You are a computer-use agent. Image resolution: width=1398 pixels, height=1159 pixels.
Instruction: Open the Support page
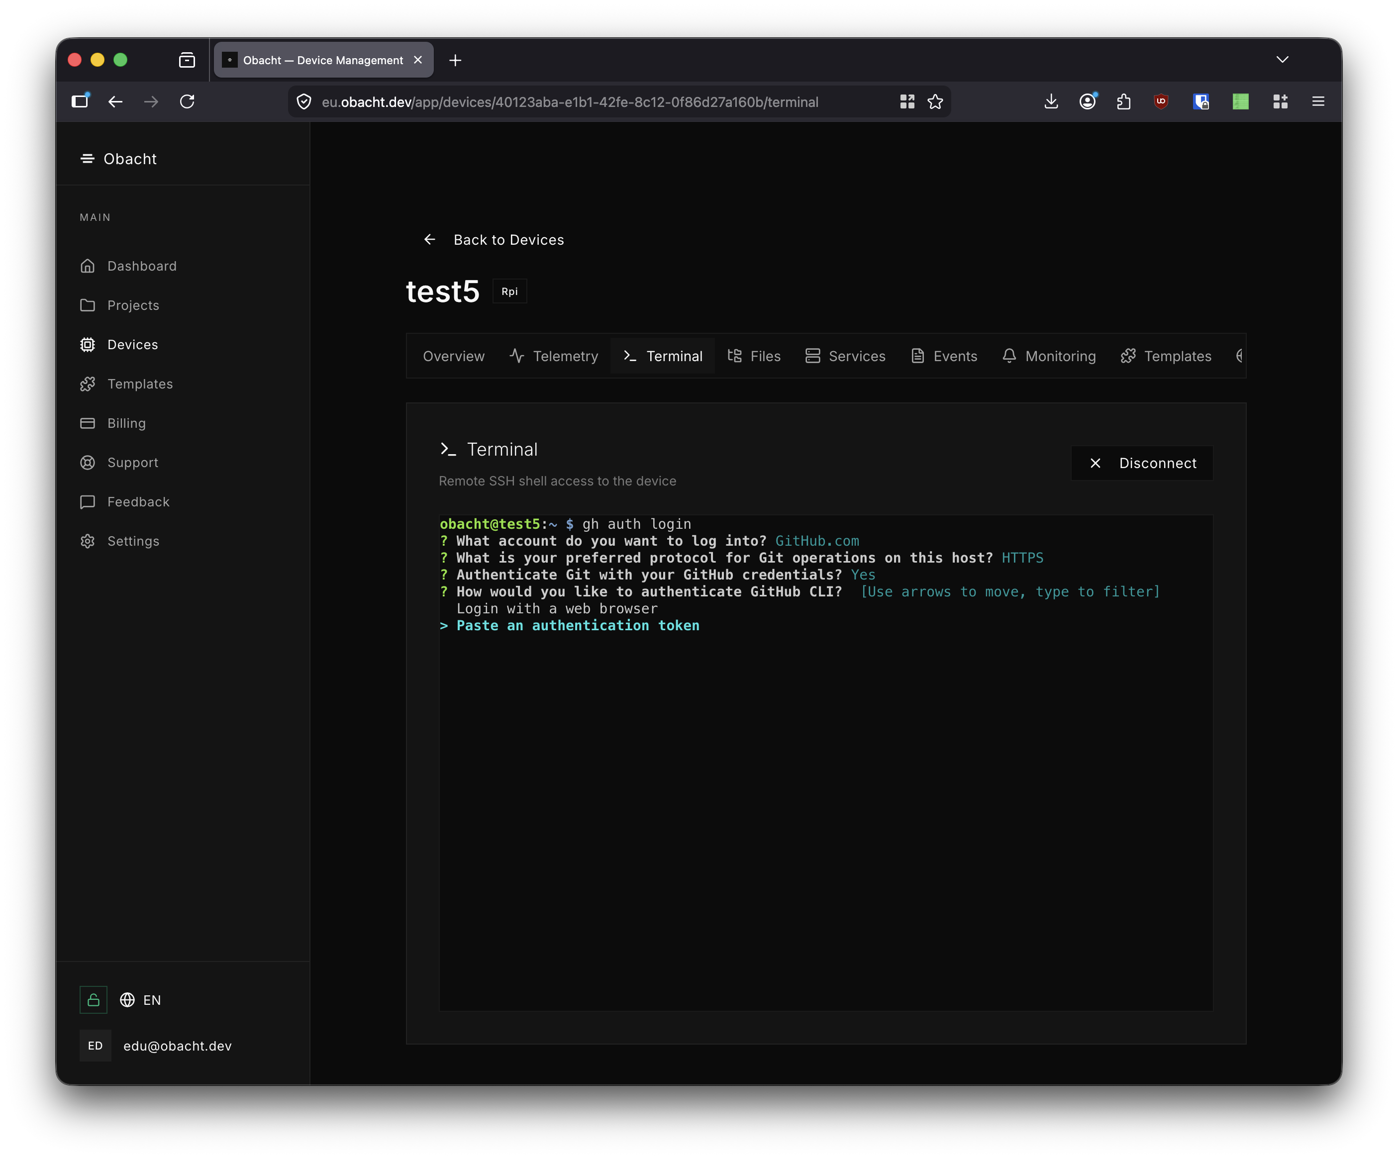(119, 463)
